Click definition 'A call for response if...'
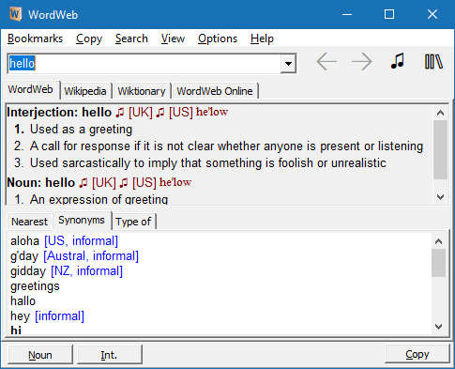The width and height of the screenshot is (455, 369). pos(226,146)
